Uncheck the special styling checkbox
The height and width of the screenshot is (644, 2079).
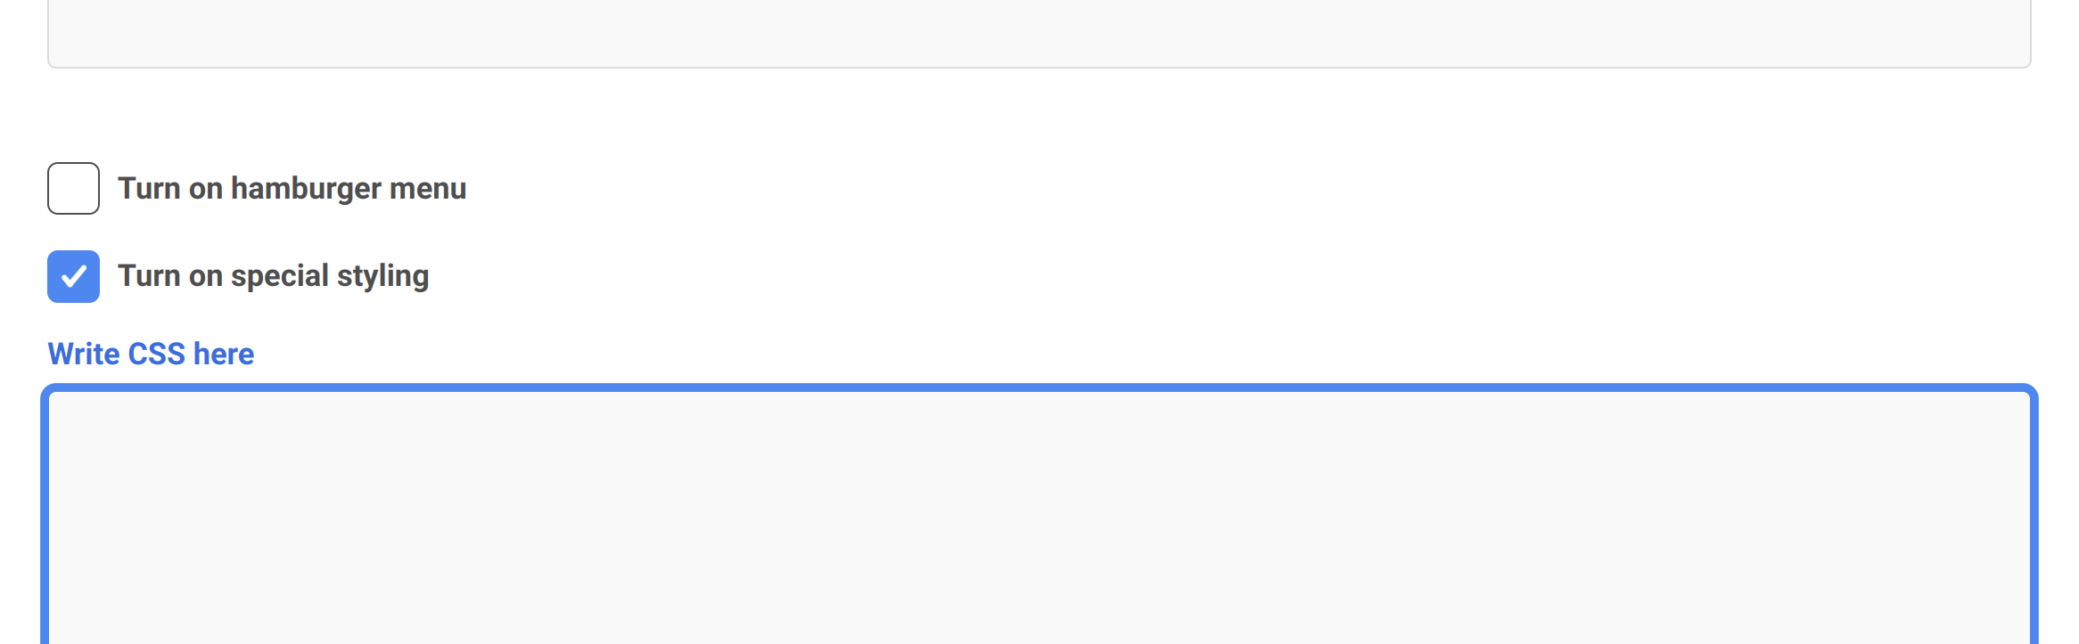pyautogui.click(x=73, y=276)
